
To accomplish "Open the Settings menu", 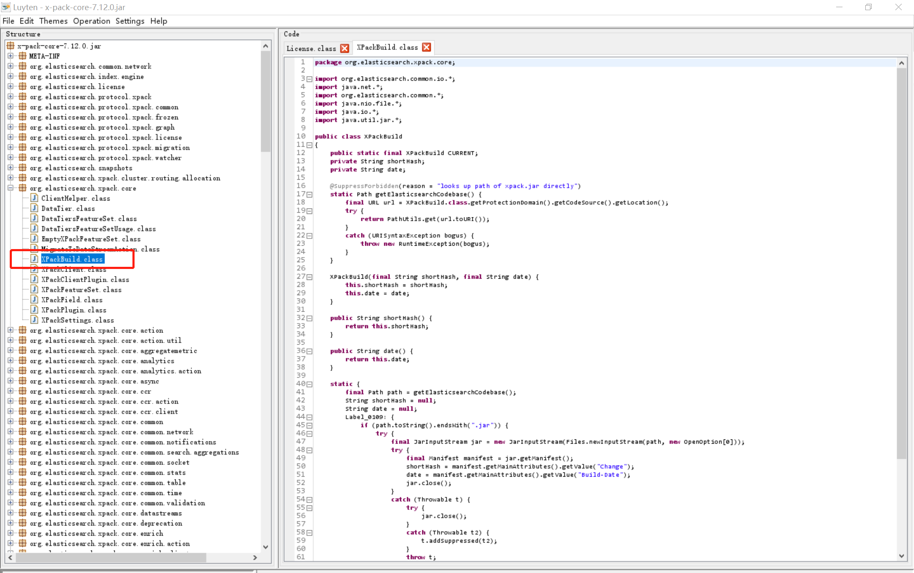I will [x=130, y=21].
